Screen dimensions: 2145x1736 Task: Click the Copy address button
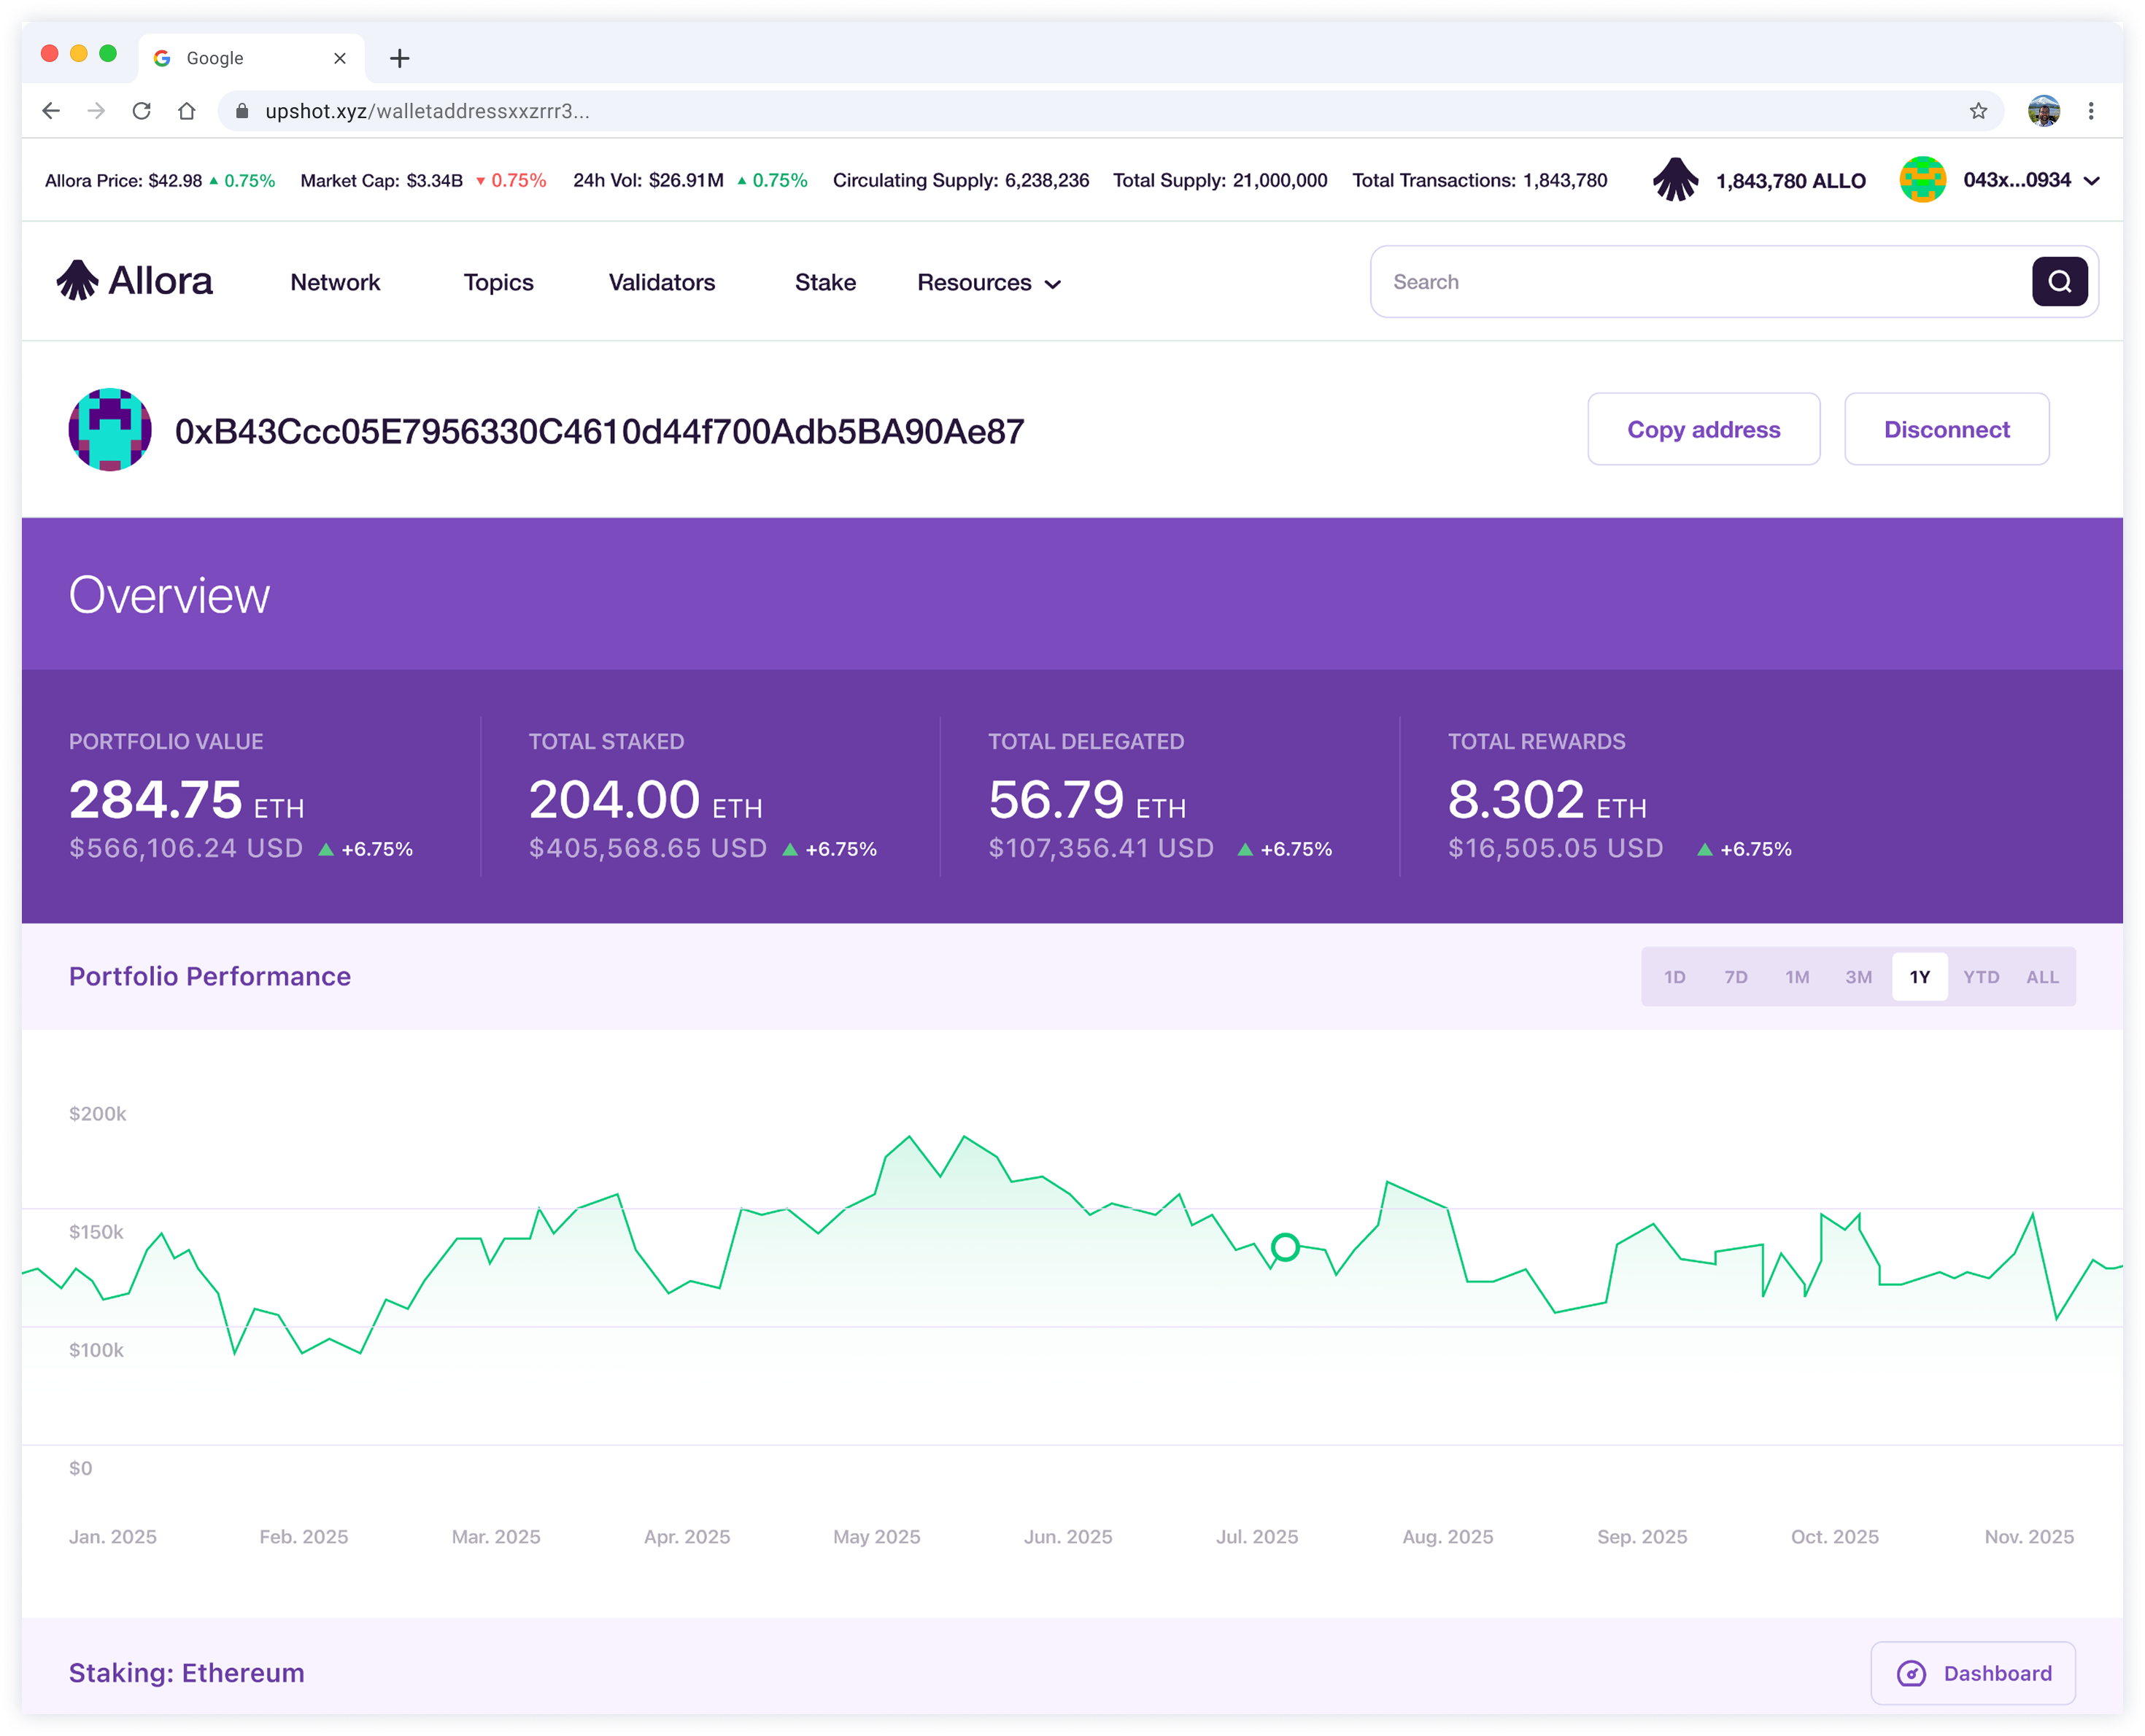[x=1703, y=429]
